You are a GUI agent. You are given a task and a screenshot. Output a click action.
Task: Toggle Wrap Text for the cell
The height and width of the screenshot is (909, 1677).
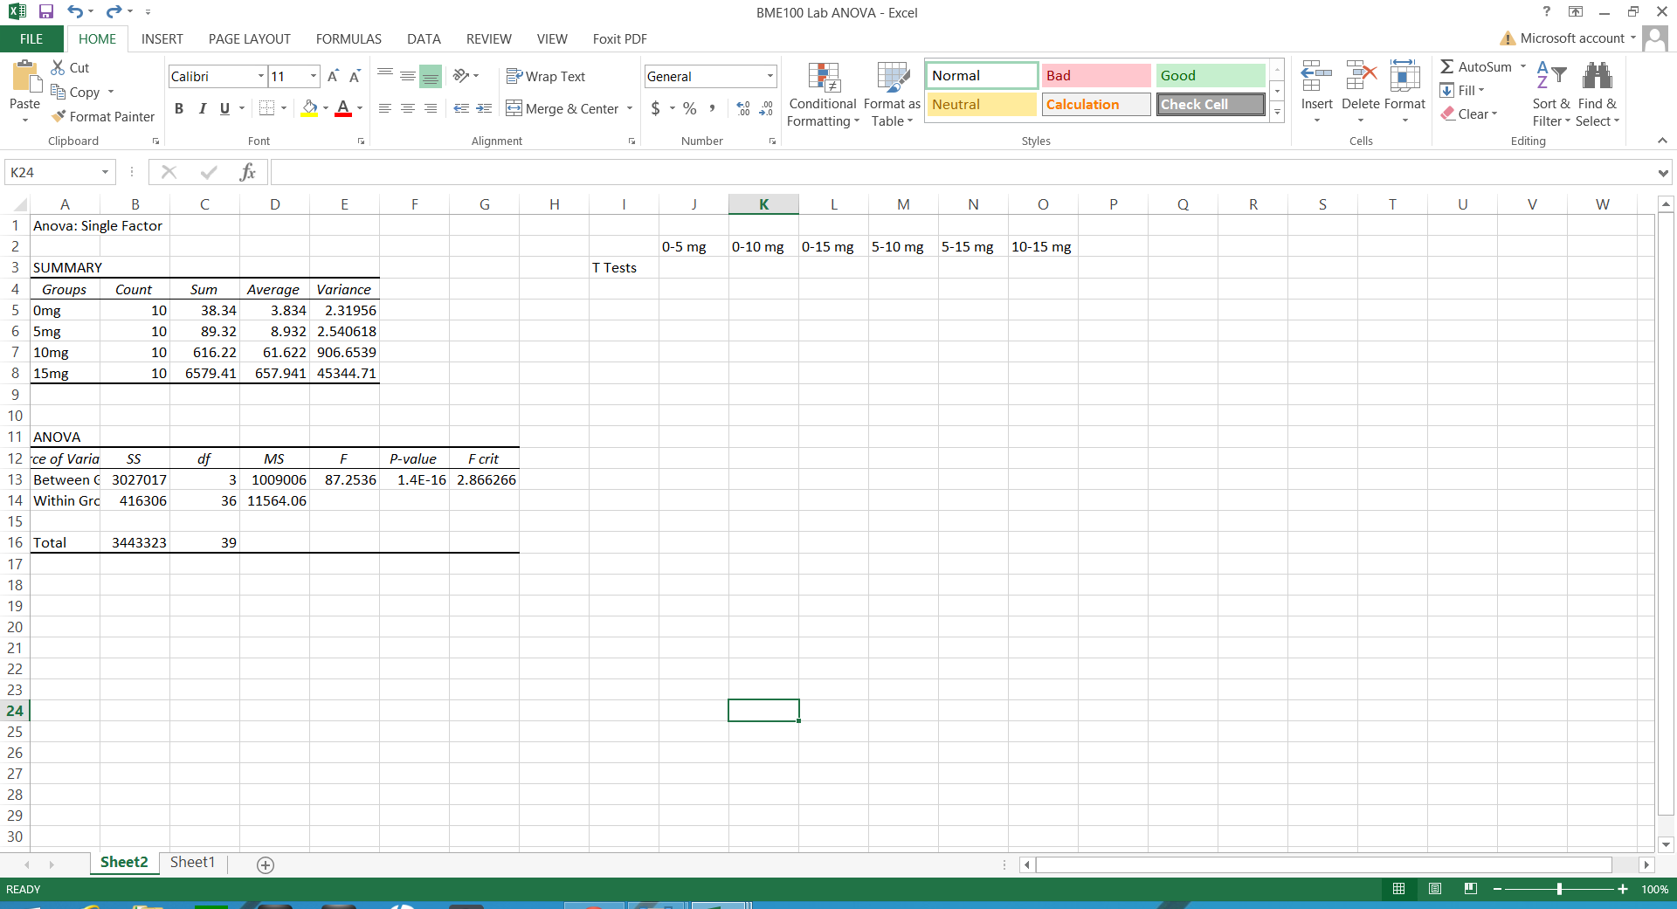pyautogui.click(x=546, y=77)
